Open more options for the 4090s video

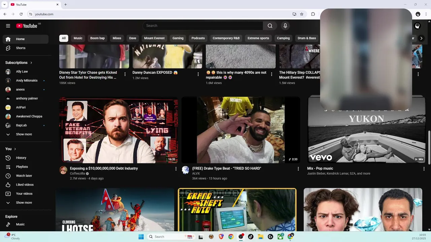pyautogui.click(x=271, y=74)
